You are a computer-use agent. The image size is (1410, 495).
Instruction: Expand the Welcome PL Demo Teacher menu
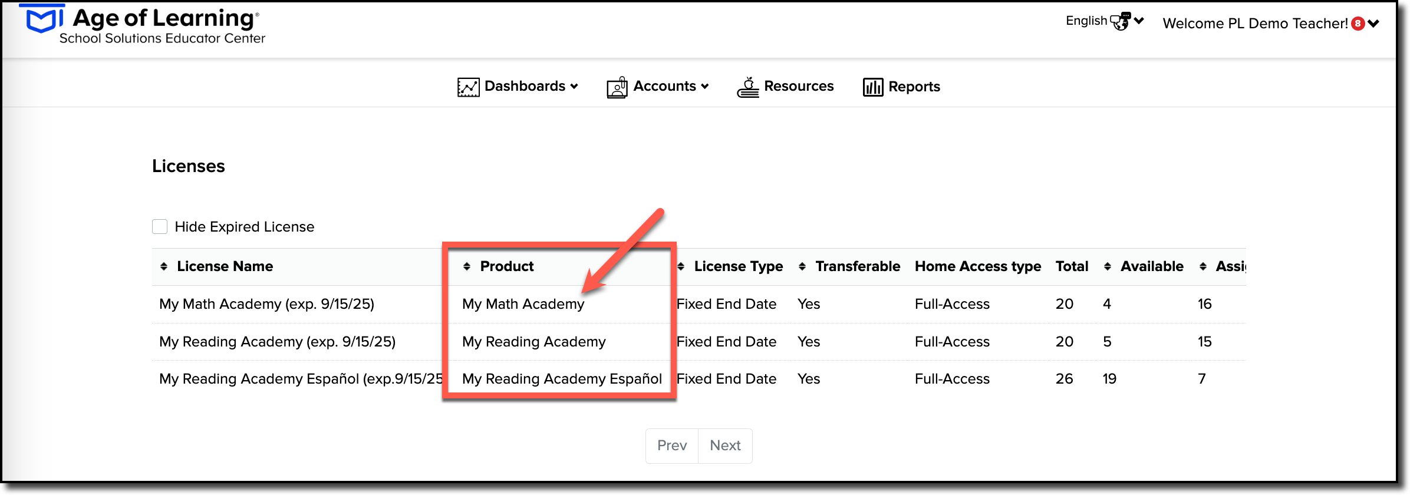(x=1271, y=24)
